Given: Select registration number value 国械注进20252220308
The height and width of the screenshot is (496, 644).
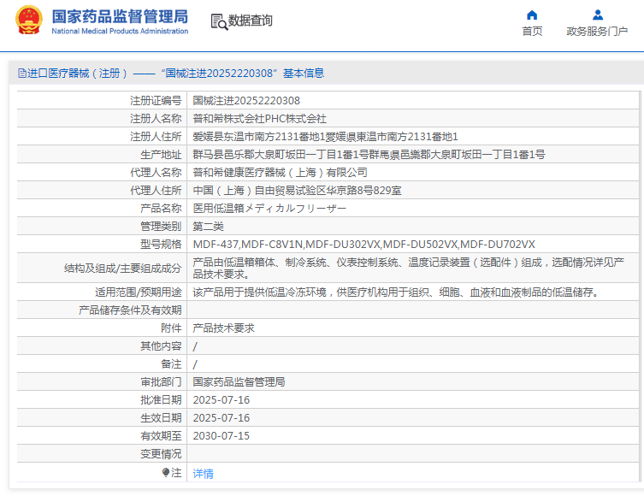Looking at the screenshot, I should click(x=246, y=101).
